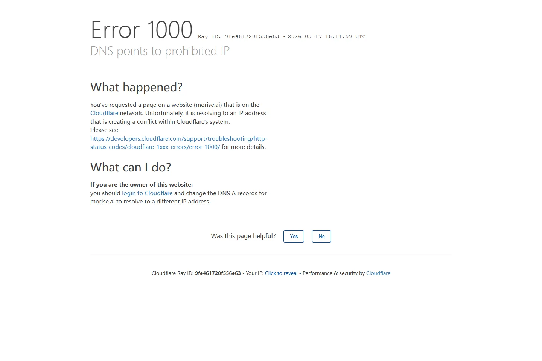Click the "Performance & security by" footer text

(x=334, y=273)
